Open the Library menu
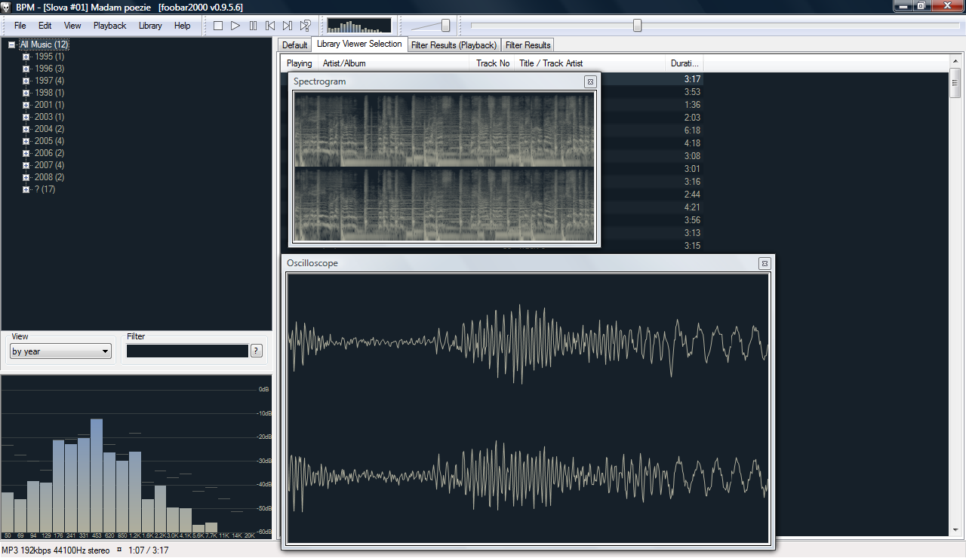966x558 pixels. (x=150, y=26)
